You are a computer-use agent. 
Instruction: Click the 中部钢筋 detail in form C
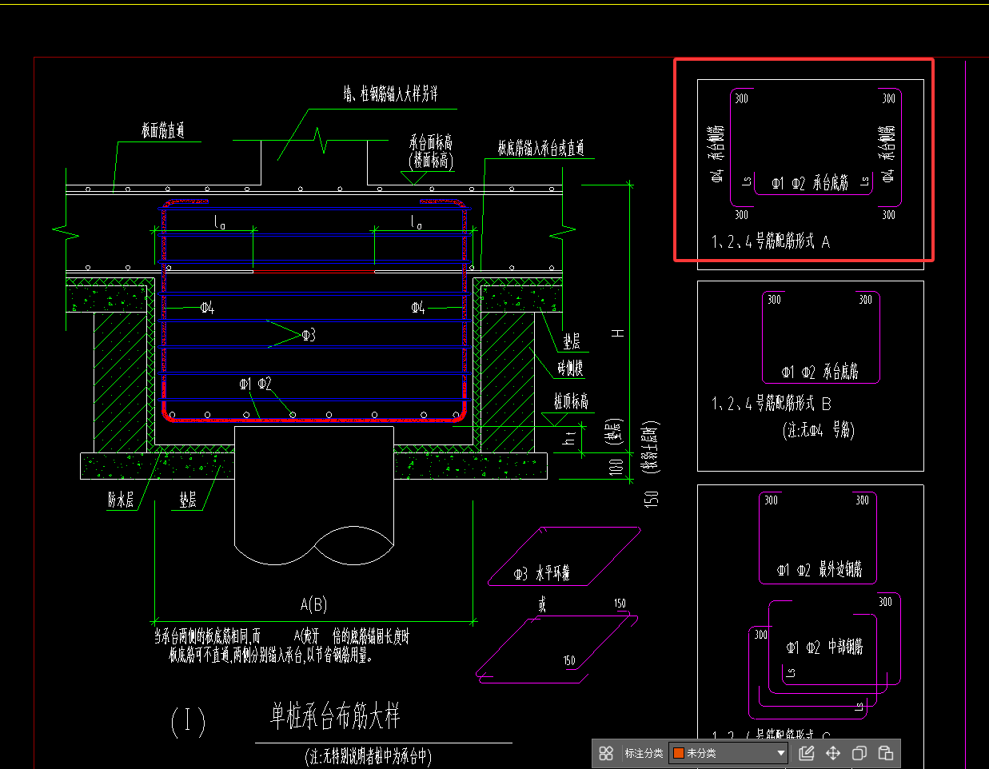pyautogui.click(x=824, y=647)
